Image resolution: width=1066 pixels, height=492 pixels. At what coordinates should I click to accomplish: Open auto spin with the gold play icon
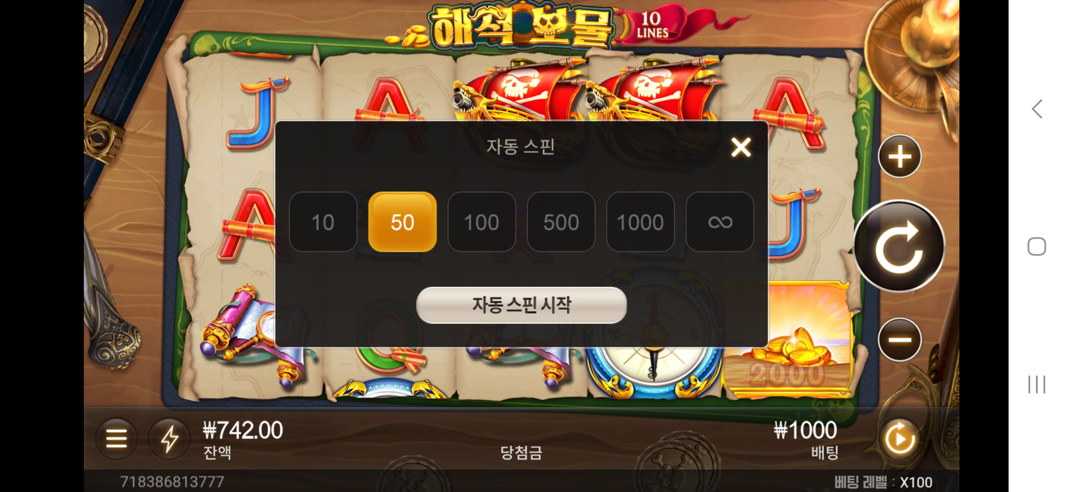coord(900,439)
